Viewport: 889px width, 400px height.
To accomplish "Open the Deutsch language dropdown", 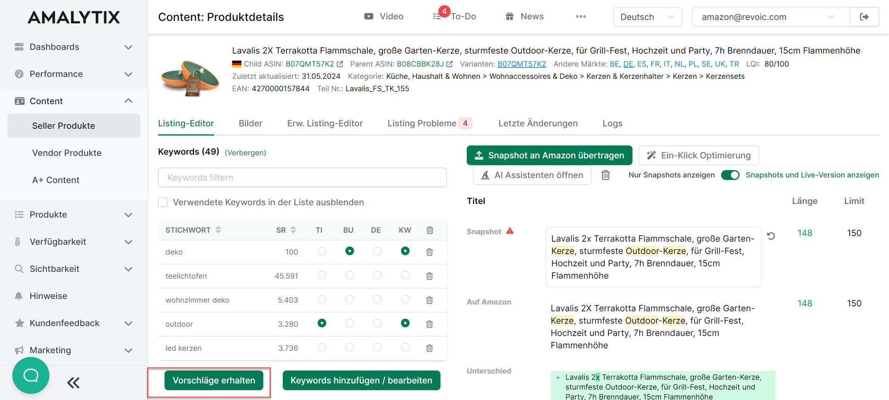I will coord(647,17).
